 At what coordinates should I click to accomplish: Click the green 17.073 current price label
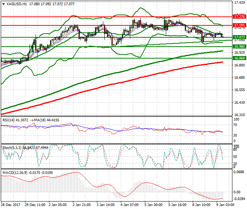239,37
